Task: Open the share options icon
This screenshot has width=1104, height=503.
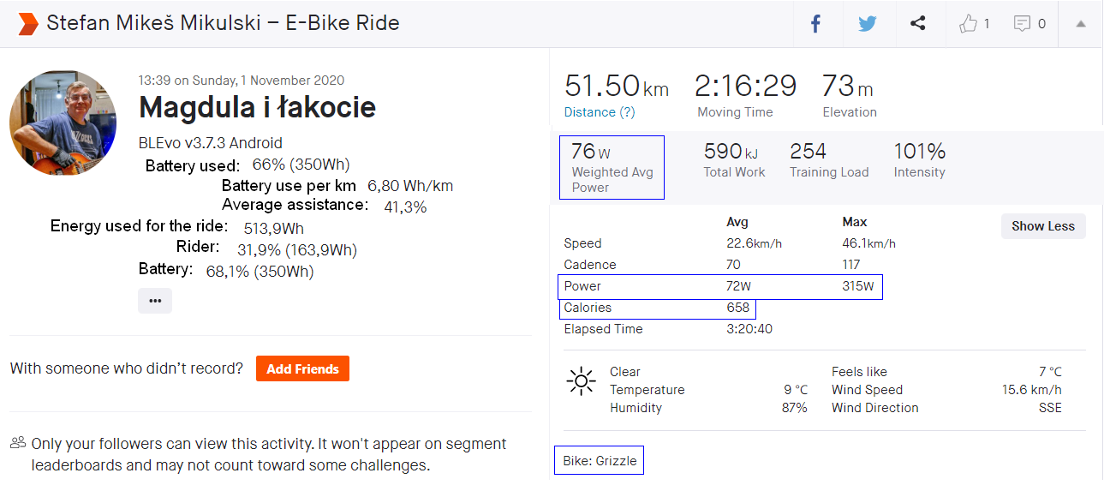Action: point(918,24)
